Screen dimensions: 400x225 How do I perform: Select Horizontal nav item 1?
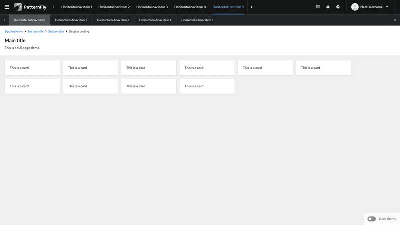pos(76,7)
